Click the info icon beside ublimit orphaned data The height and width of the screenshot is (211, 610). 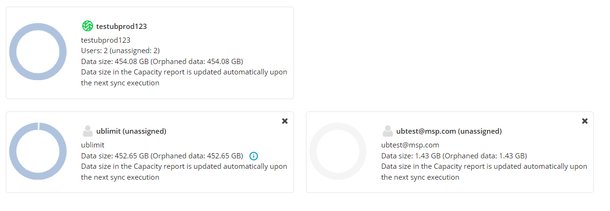(254, 156)
